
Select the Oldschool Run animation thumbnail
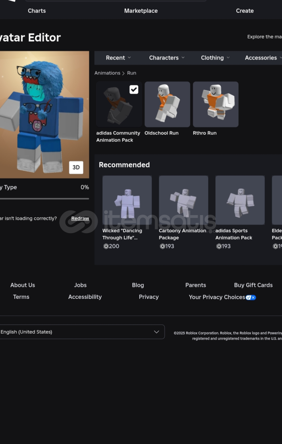click(167, 104)
